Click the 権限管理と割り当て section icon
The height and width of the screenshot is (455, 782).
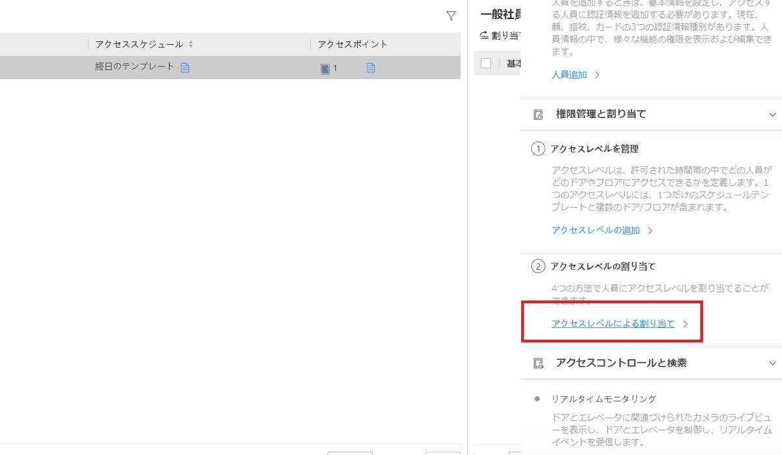click(x=538, y=113)
